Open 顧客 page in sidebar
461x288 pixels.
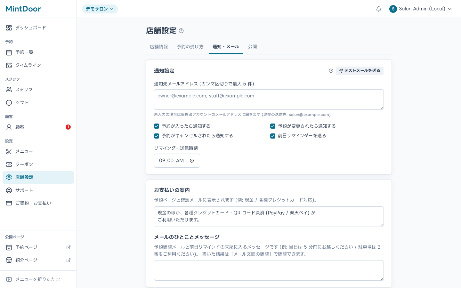click(38, 127)
